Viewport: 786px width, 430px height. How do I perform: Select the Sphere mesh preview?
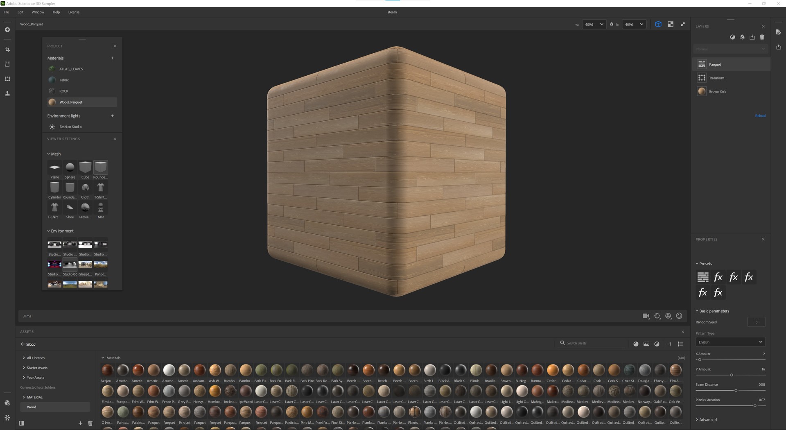(70, 168)
